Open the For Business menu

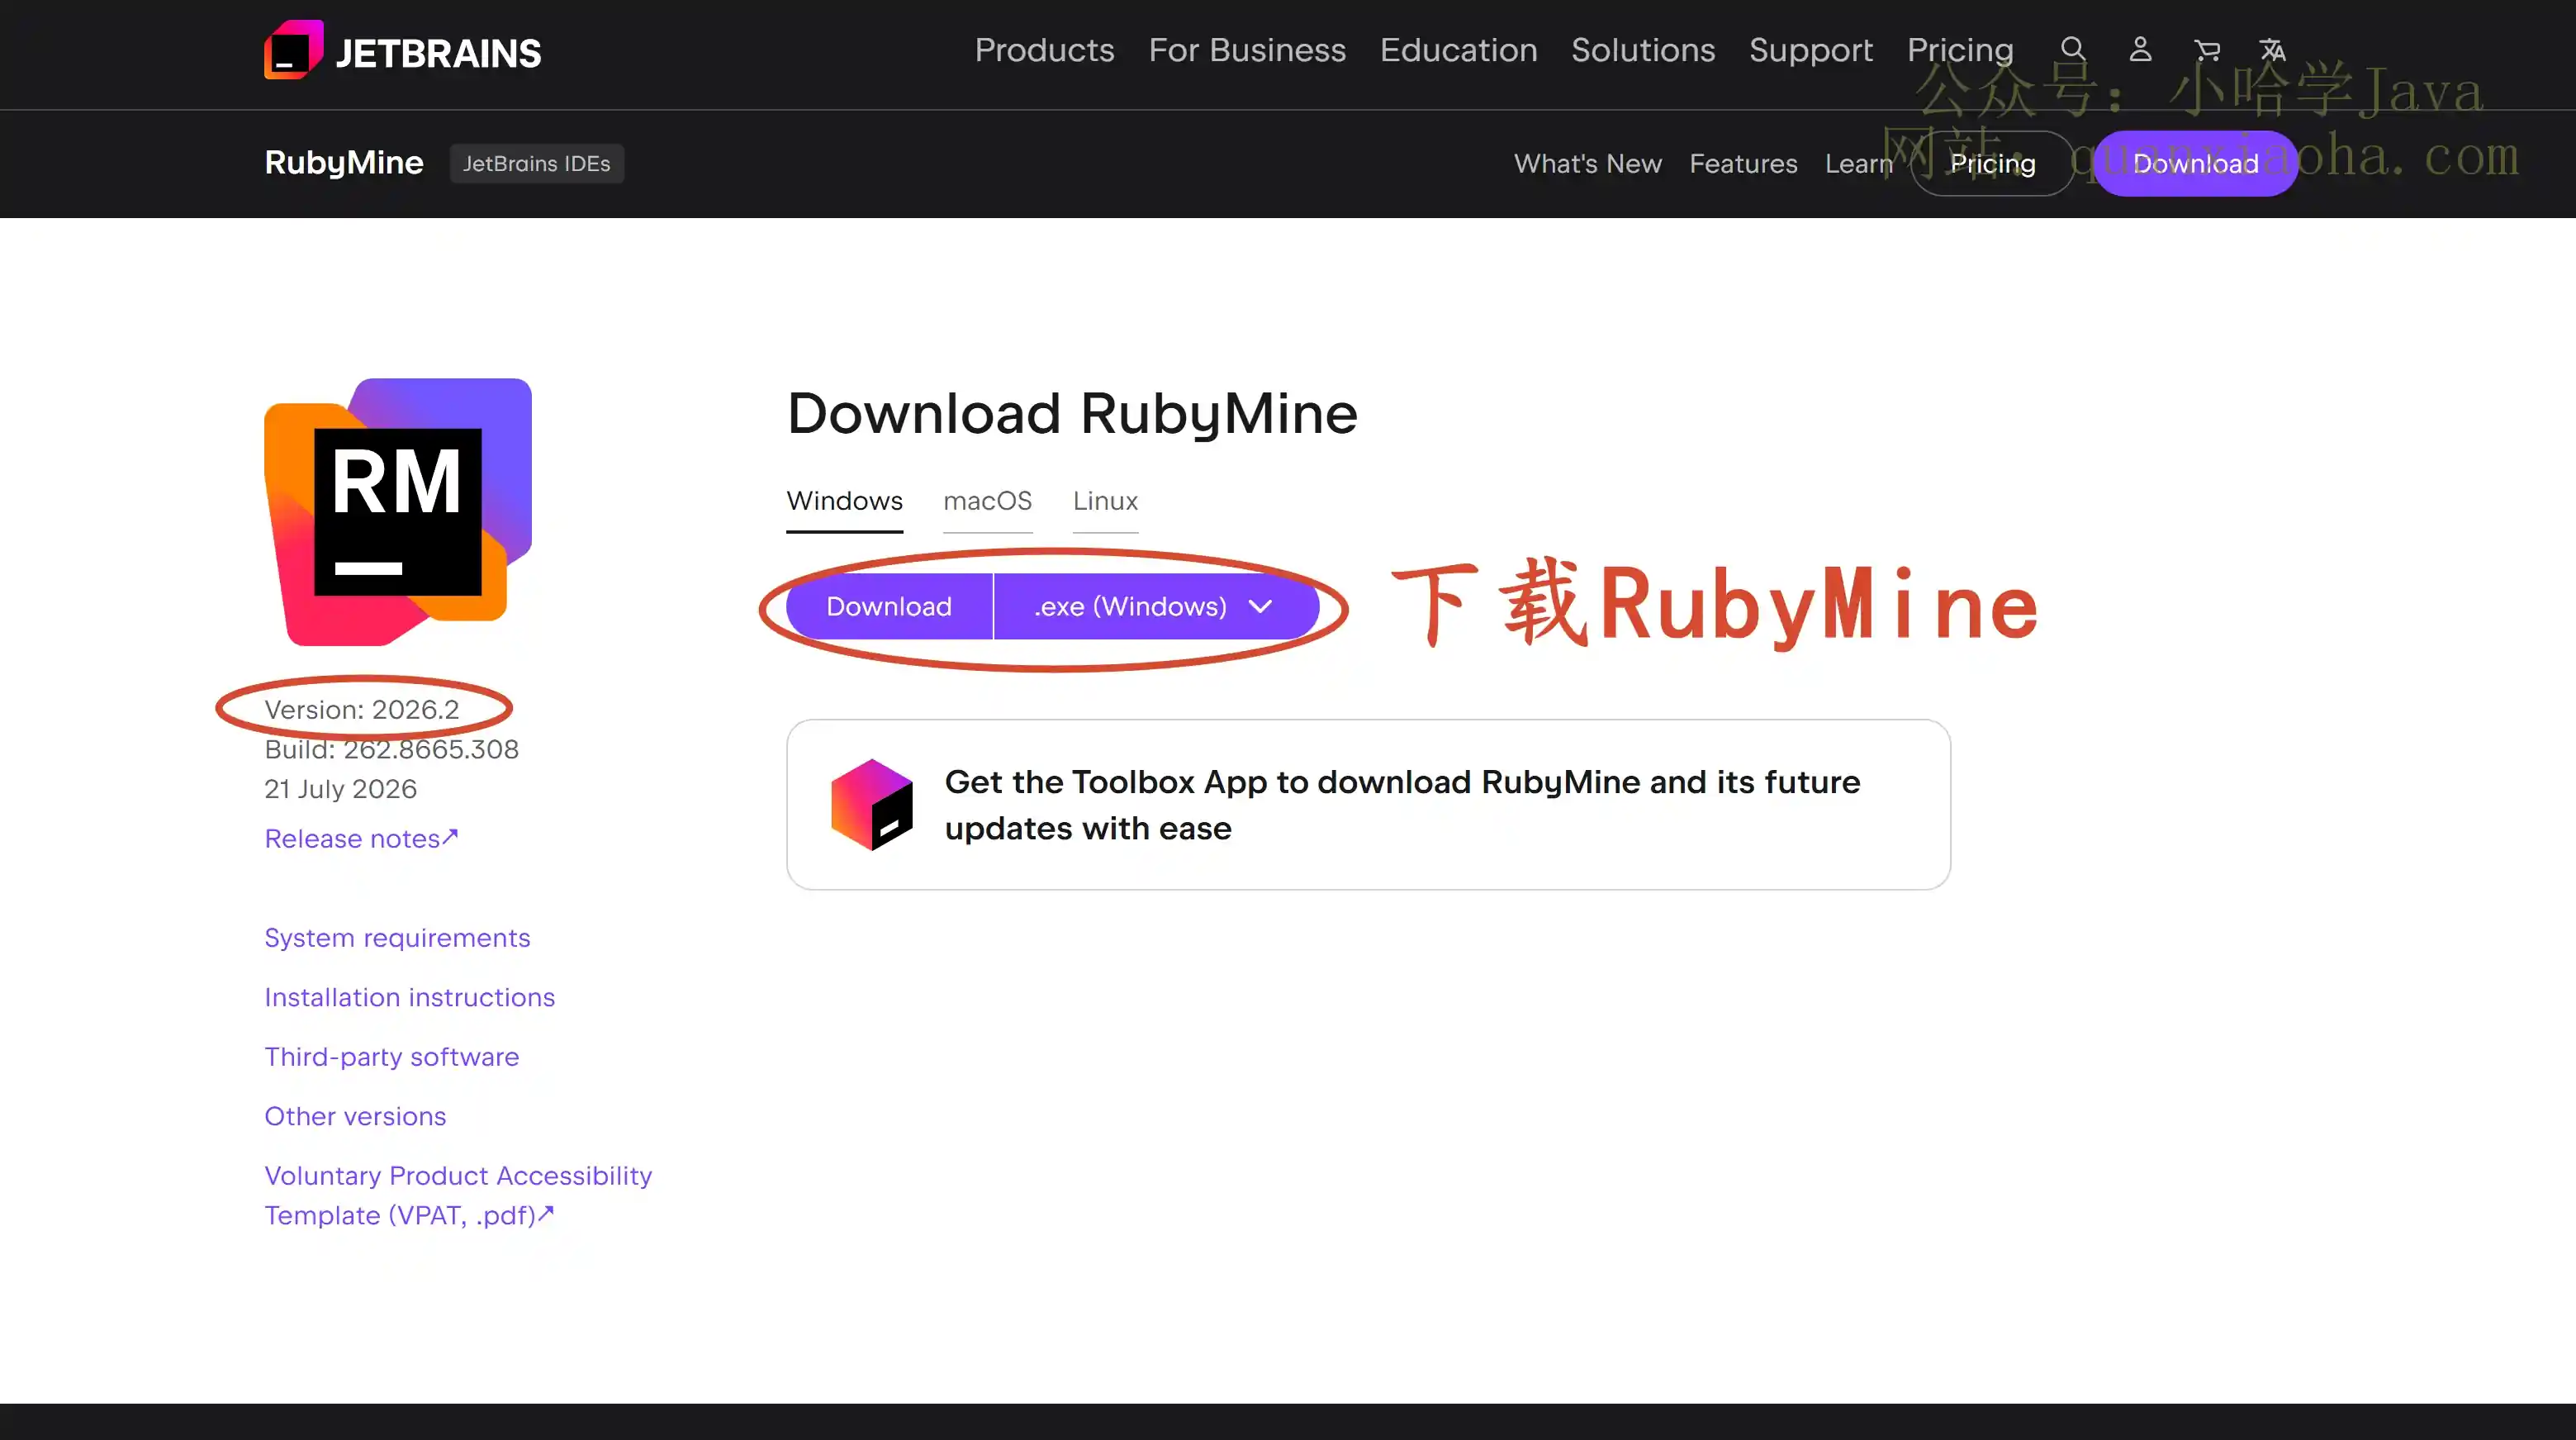tap(1247, 49)
